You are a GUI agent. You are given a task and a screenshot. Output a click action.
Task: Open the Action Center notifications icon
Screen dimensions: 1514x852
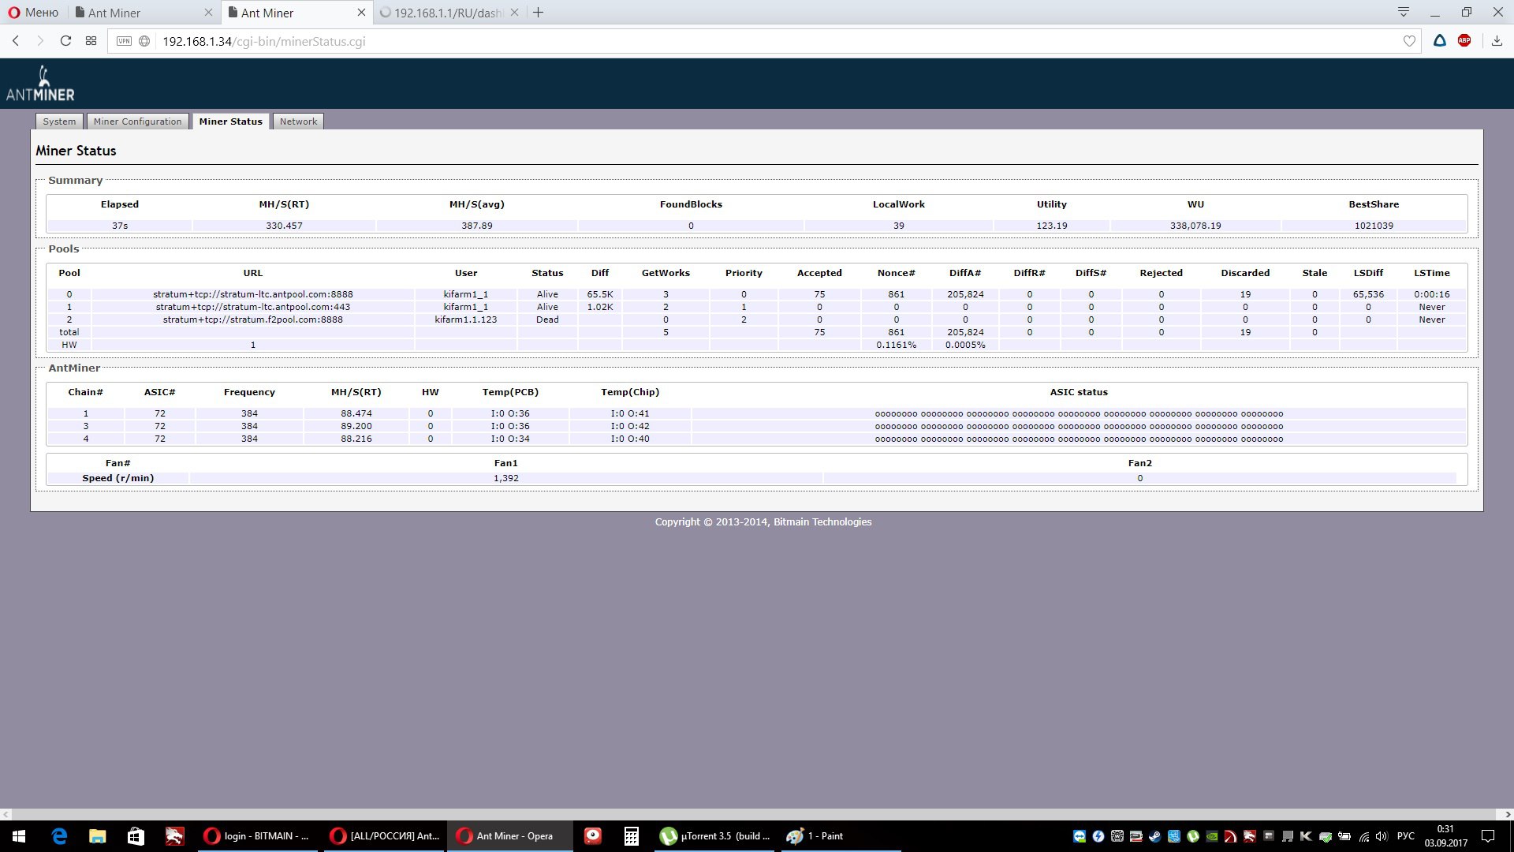pos(1488,836)
